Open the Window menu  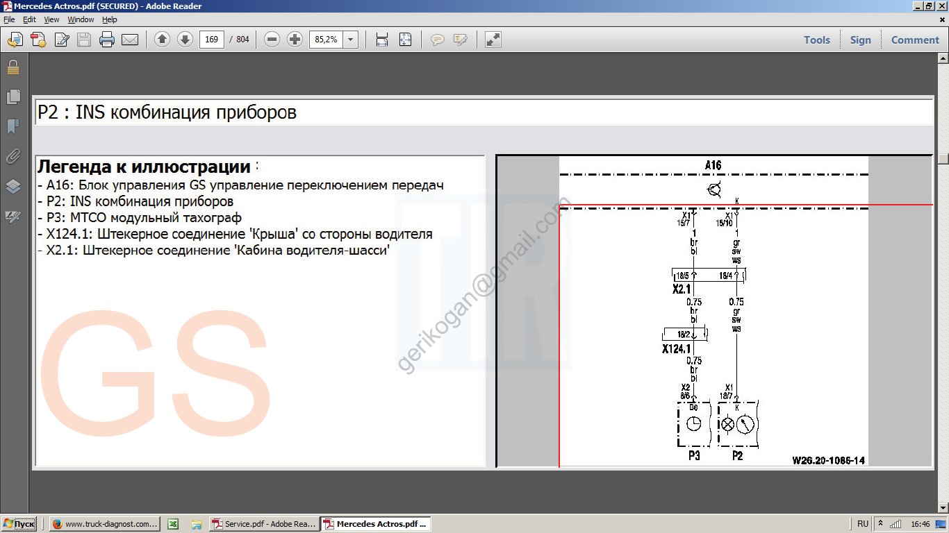click(x=81, y=19)
